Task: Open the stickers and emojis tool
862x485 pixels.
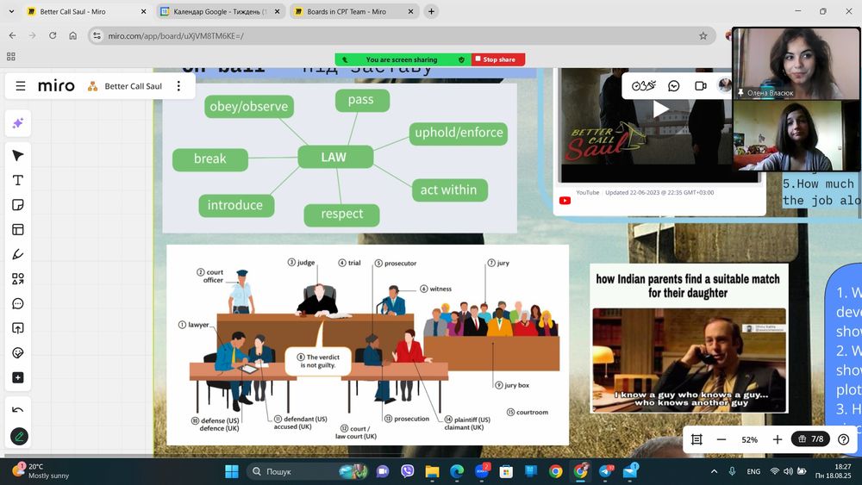Action: [x=17, y=353]
